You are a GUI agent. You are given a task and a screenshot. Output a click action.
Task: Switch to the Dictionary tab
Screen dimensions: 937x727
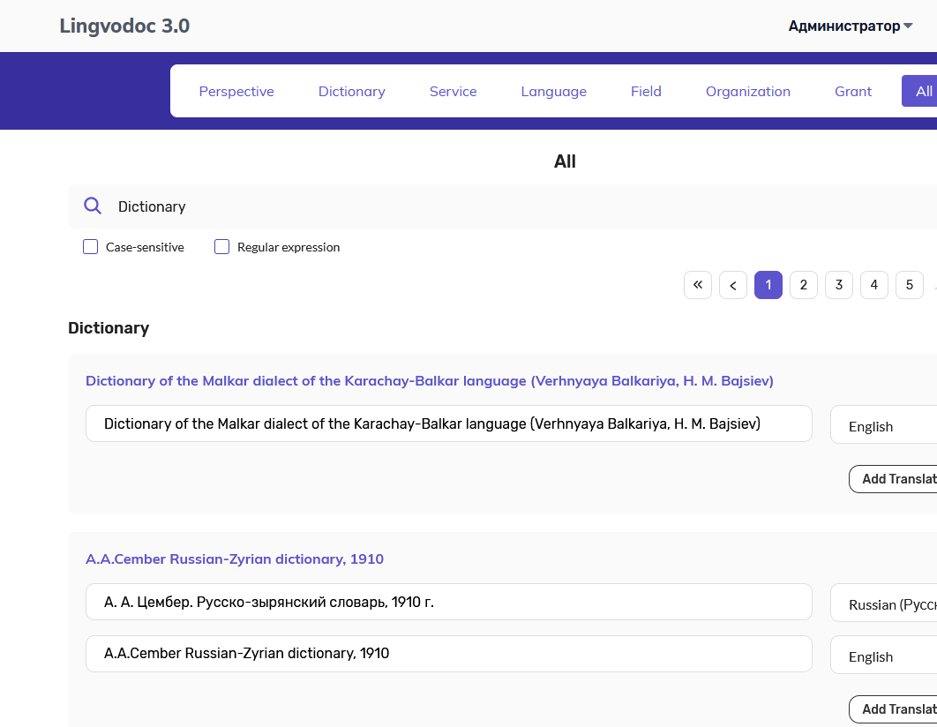(x=351, y=91)
